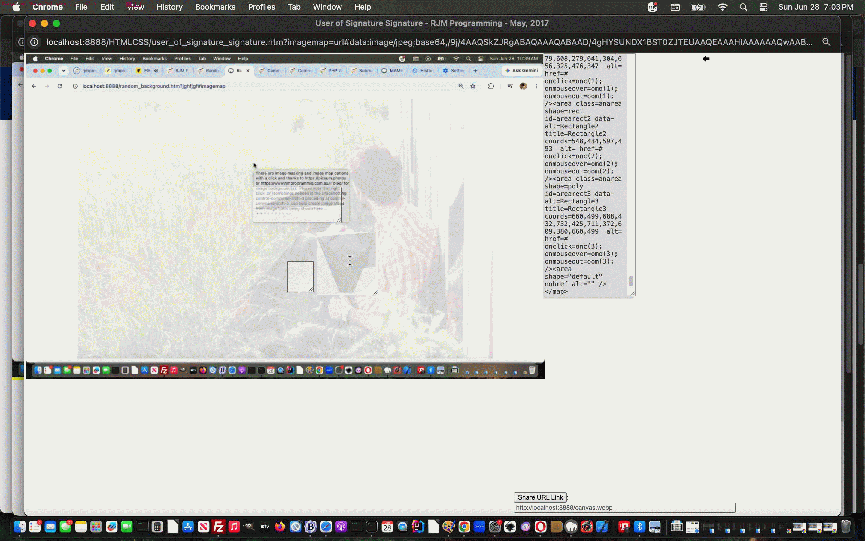Open Spotlight search from the menu bar

(743, 7)
